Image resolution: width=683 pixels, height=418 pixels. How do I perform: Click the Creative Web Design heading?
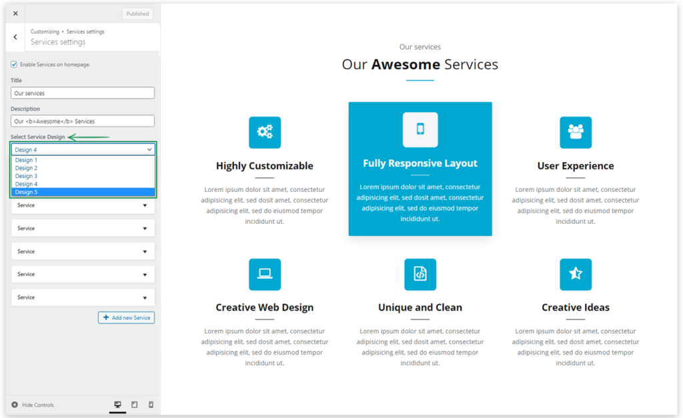click(x=264, y=307)
